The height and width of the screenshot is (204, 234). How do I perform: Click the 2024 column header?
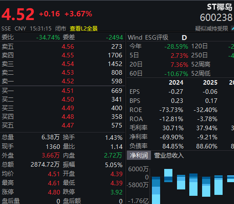(176, 82)
